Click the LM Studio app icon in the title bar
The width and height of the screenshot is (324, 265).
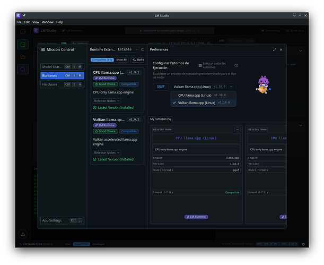click(x=19, y=15)
